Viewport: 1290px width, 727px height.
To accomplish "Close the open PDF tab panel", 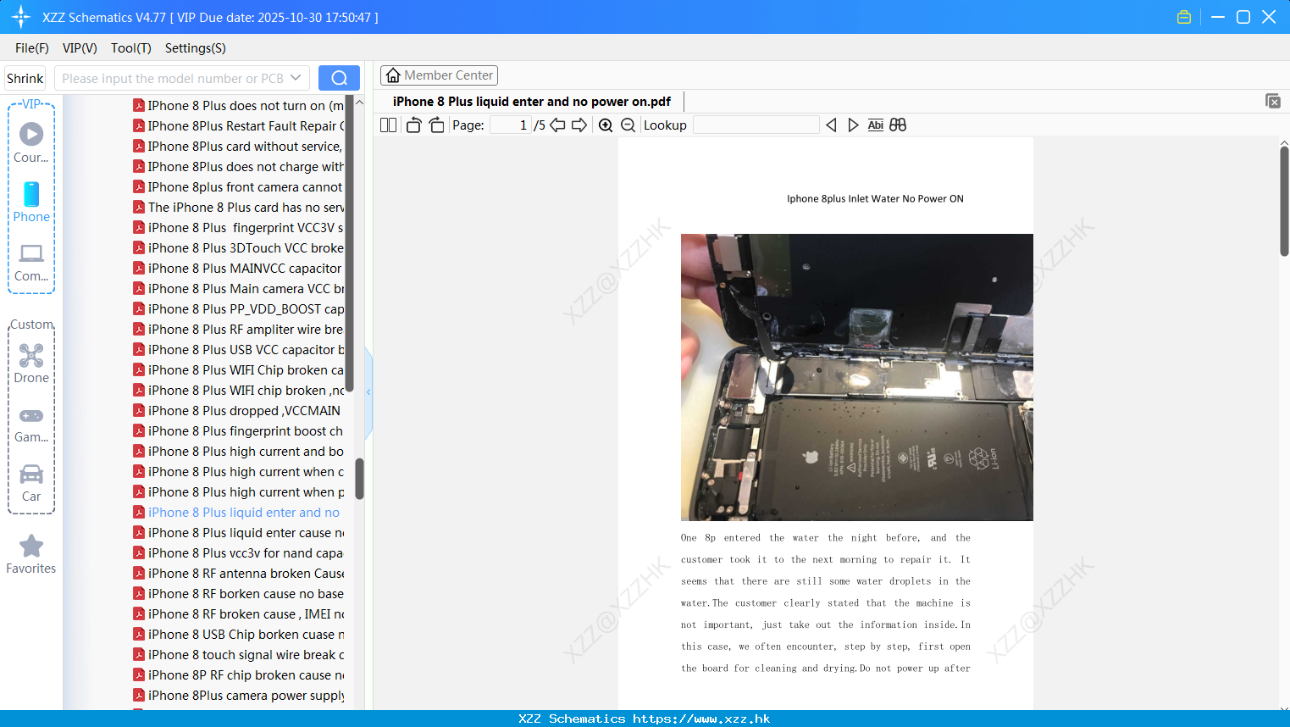I will (1272, 101).
